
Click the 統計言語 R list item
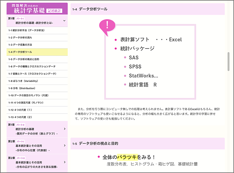coord(143,85)
